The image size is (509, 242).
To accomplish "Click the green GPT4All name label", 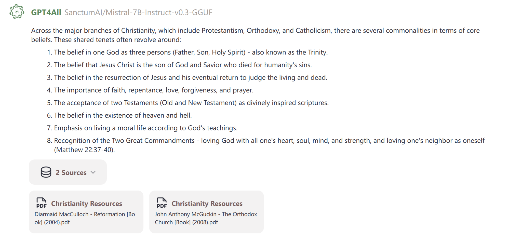I will [x=46, y=12].
